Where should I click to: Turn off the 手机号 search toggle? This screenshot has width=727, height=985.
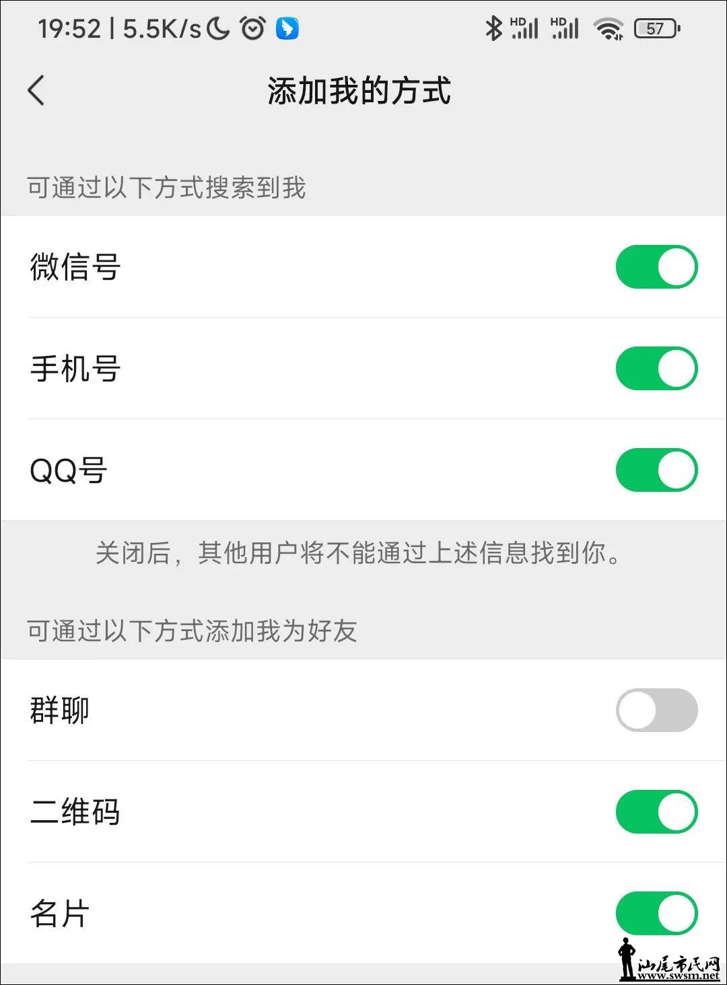coord(656,369)
